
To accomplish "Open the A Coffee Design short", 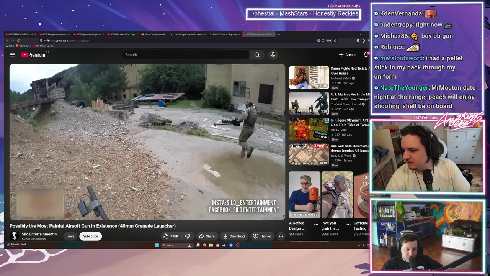I will point(305,195).
